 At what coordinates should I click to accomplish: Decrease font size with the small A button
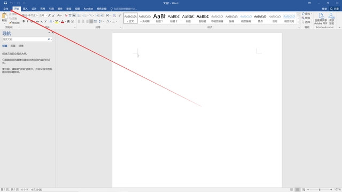tap(53, 15)
